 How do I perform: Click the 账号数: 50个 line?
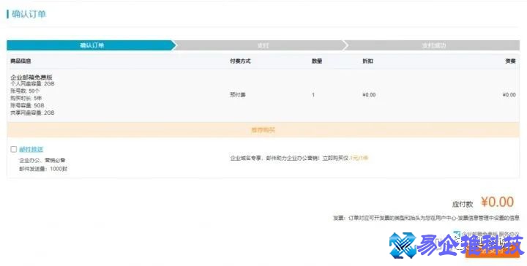(25, 91)
